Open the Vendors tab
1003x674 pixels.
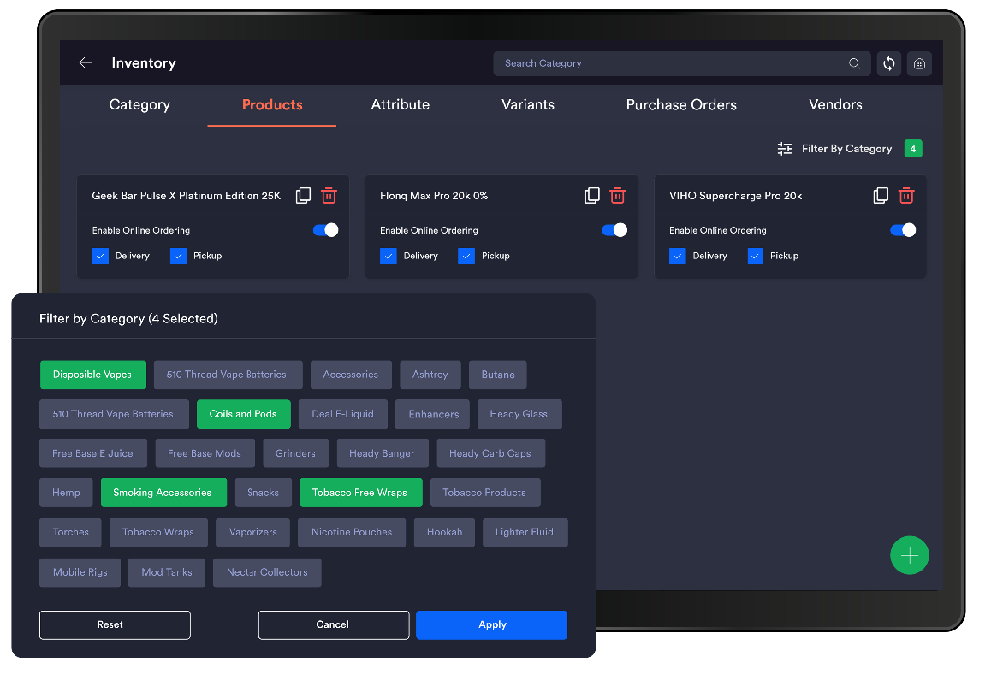click(x=835, y=105)
